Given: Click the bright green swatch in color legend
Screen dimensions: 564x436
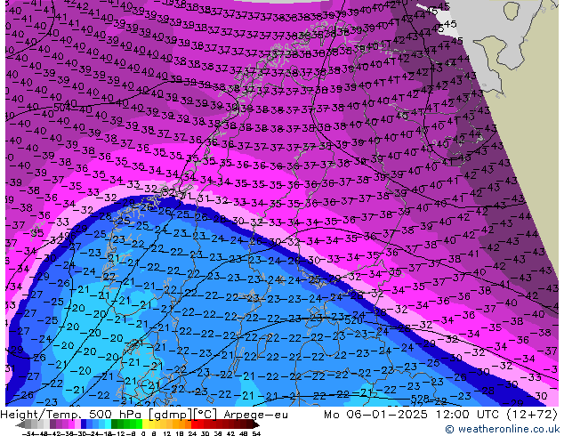Looking at the screenshot, I should (x=139, y=424).
